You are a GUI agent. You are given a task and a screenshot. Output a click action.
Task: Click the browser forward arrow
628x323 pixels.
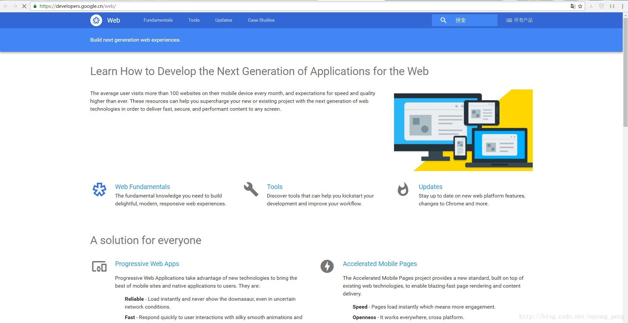[x=15, y=6]
